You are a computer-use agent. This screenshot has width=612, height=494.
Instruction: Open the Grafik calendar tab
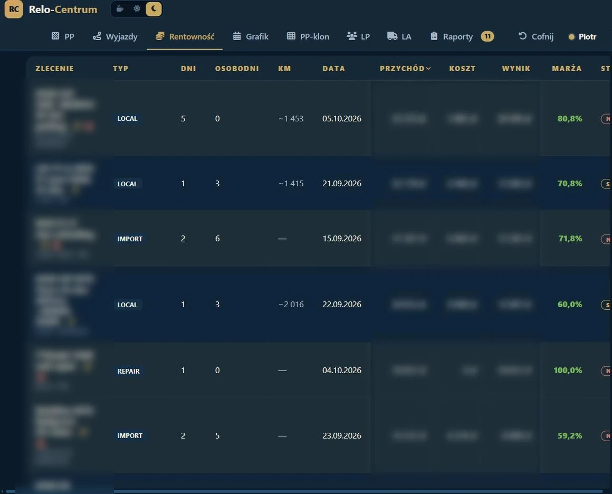251,36
